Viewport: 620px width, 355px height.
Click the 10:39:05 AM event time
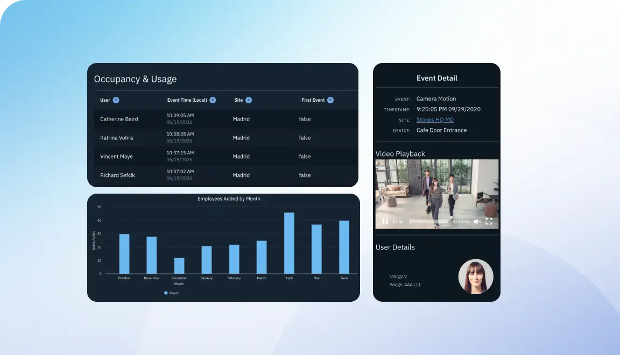(x=180, y=116)
